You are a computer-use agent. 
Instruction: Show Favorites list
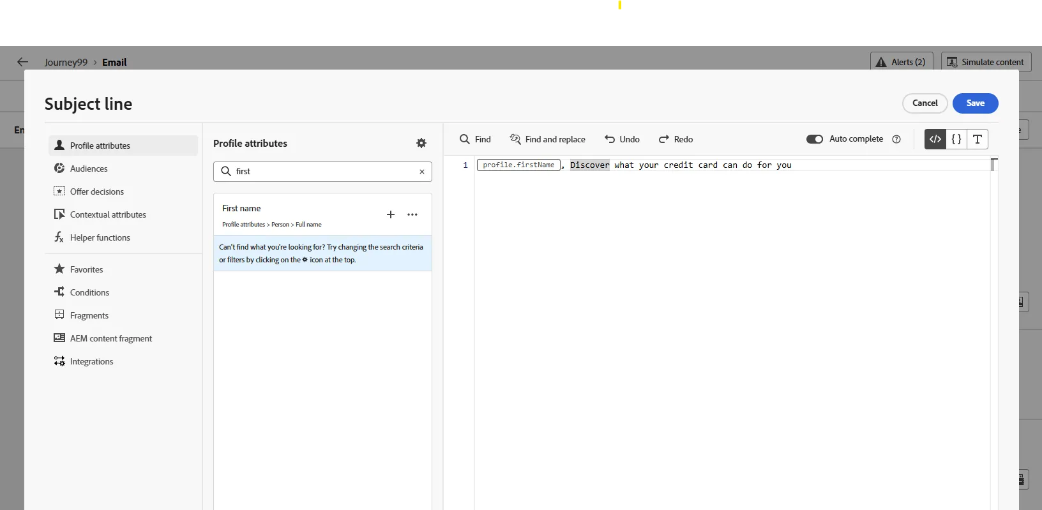pos(123,269)
